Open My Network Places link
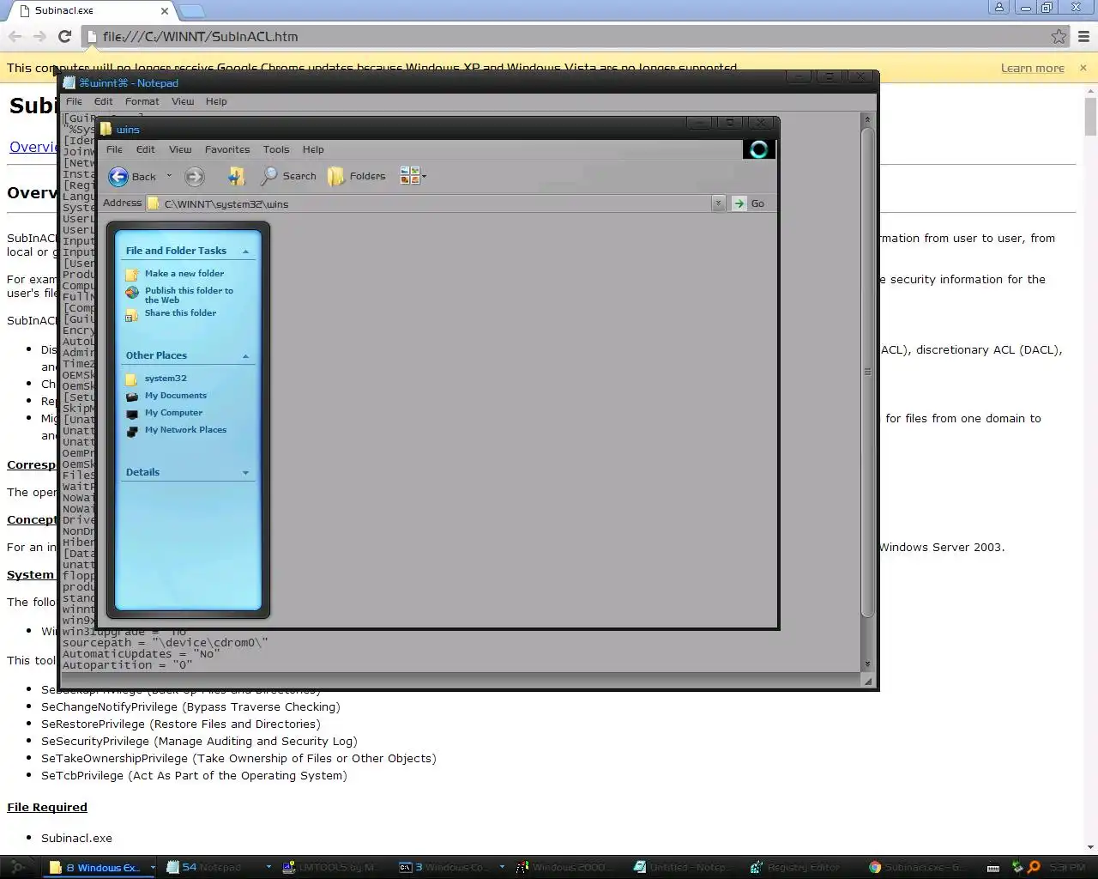 [x=185, y=430]
